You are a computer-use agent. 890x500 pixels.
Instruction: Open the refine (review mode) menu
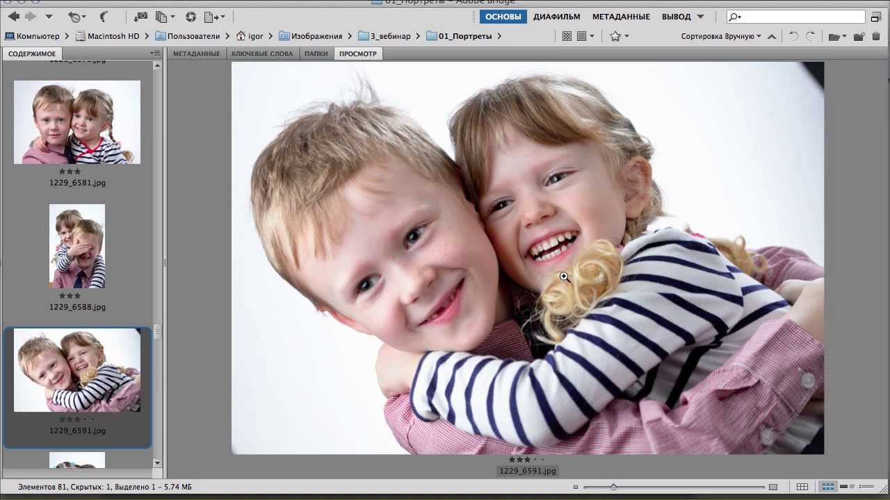coord(165,17)
